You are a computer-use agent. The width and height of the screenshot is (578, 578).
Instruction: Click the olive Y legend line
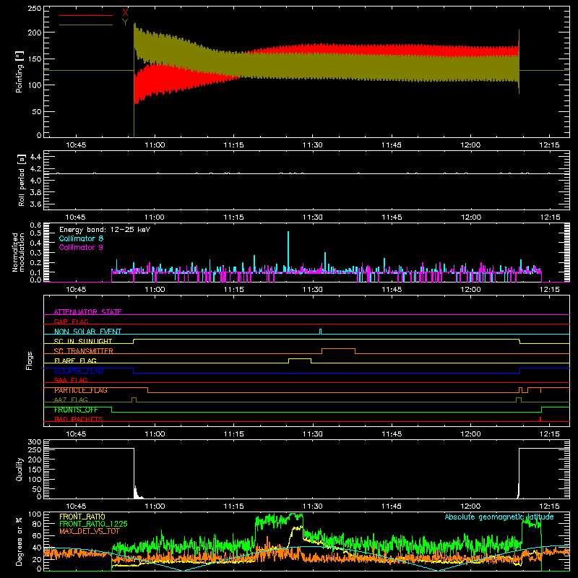point(86,25)
